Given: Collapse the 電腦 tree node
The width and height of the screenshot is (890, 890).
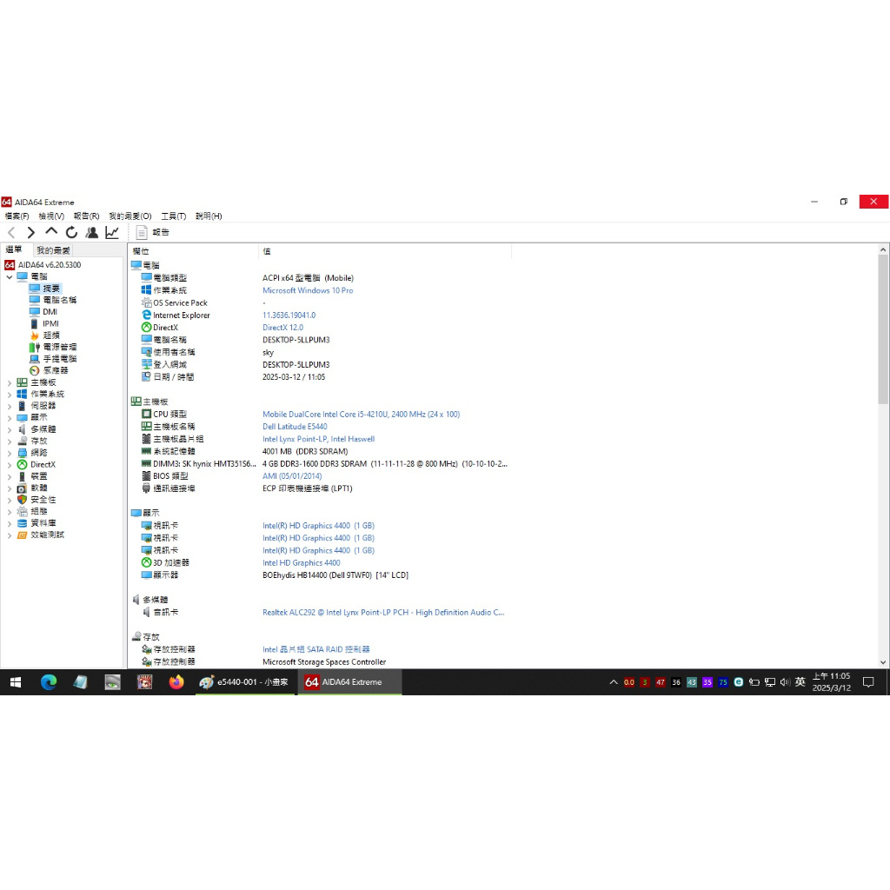Looking at the screenshot, I should point(9,277).
